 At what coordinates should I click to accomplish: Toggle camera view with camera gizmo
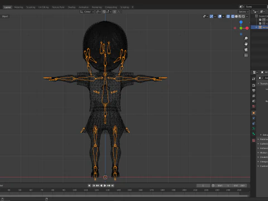point(246,50)
